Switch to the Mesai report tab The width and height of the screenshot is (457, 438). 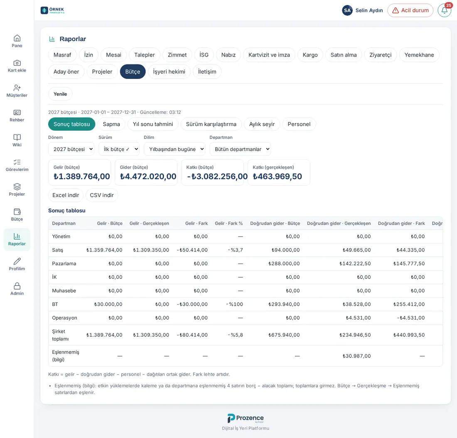click(x=114, y=55)
